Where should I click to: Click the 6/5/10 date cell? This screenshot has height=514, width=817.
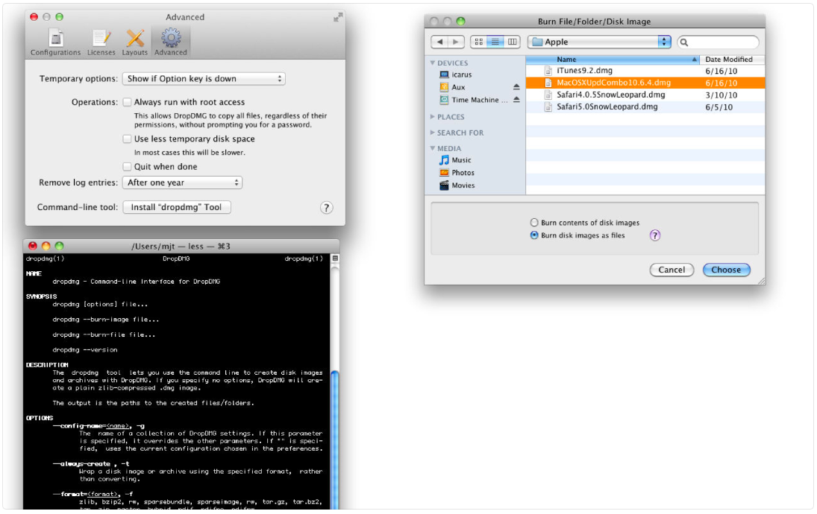[x=719, y=107]
